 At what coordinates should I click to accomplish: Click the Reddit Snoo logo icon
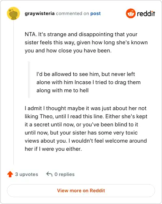tap(130, 13)
